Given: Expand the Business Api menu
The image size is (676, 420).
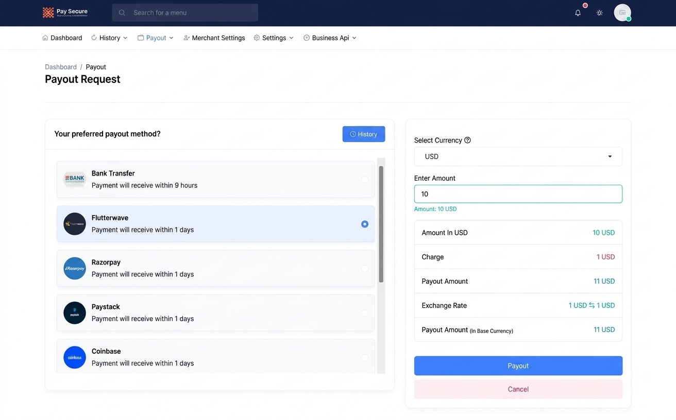Looking at the screenshot, I should 330,38.
